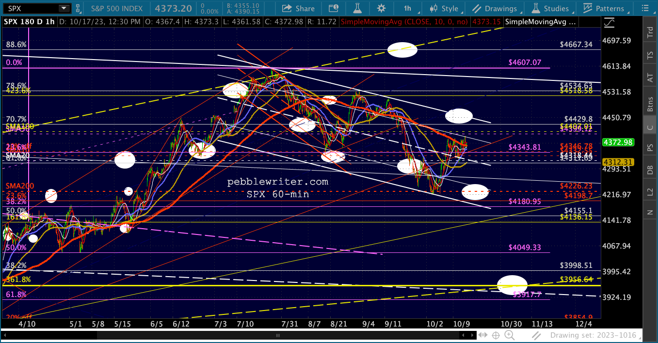Click the yellow $4136.15 level label

pyautogui.click(x=576, y=218)
